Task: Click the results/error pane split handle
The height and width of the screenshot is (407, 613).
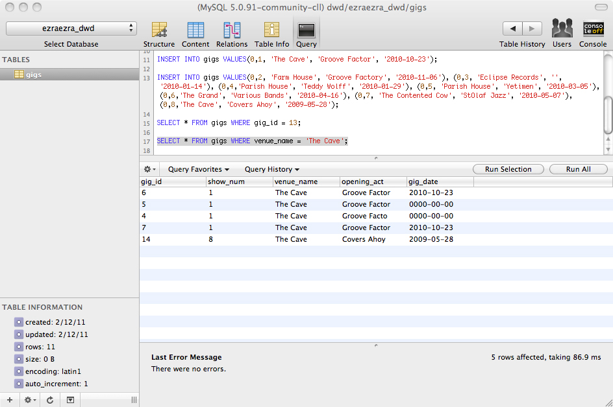Action: pyautogui.click(x=376, y=345)
